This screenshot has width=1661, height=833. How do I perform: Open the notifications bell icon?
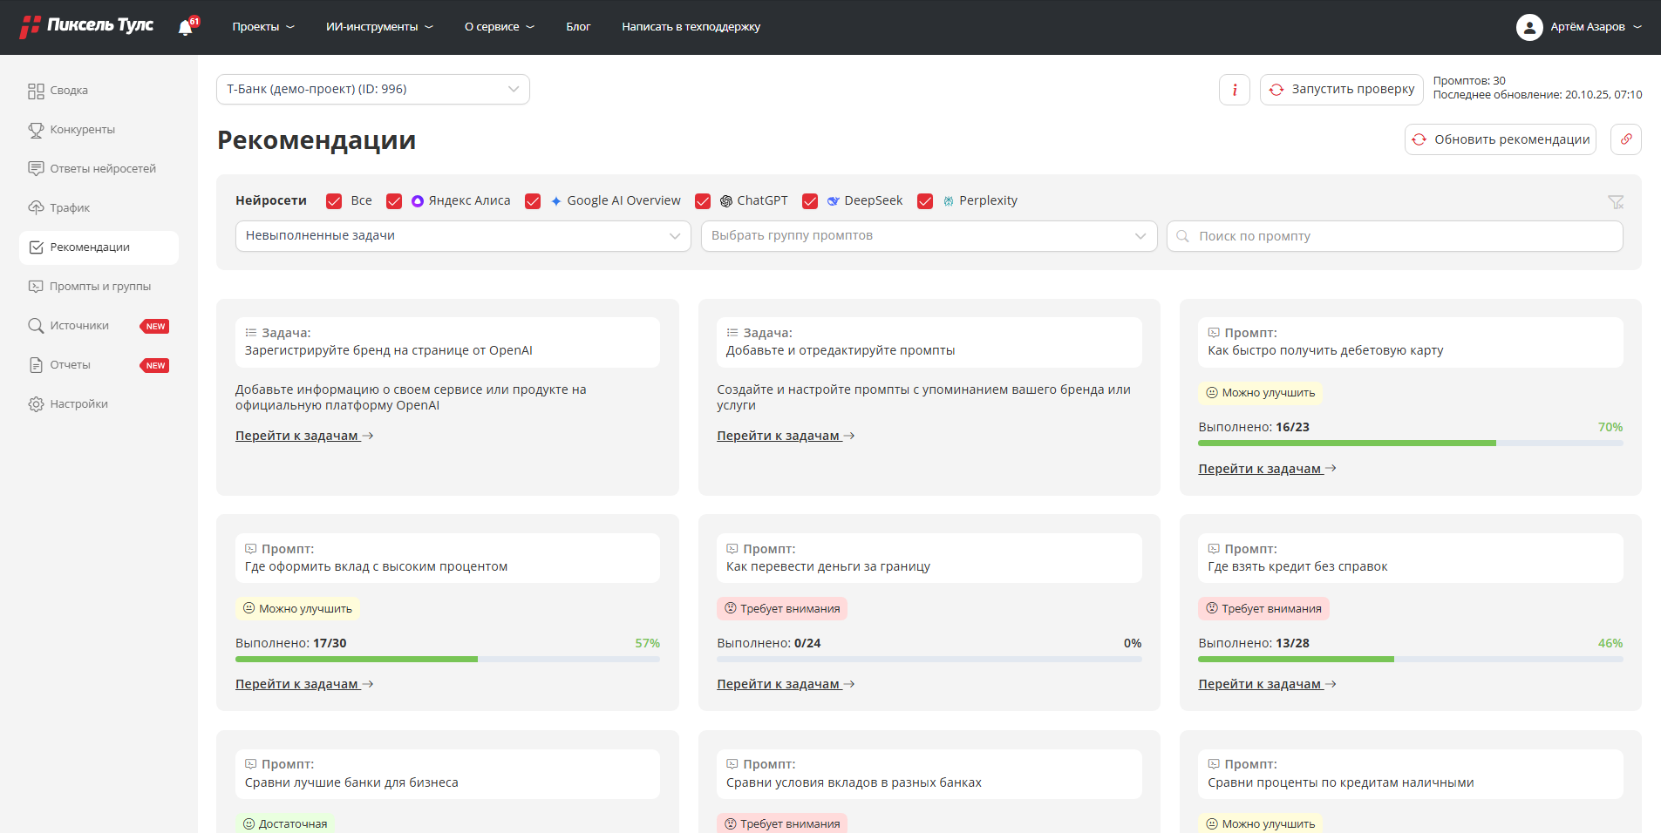(x=186, y=28)
